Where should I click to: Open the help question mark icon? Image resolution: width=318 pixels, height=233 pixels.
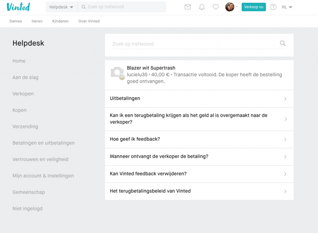point(273,7)
